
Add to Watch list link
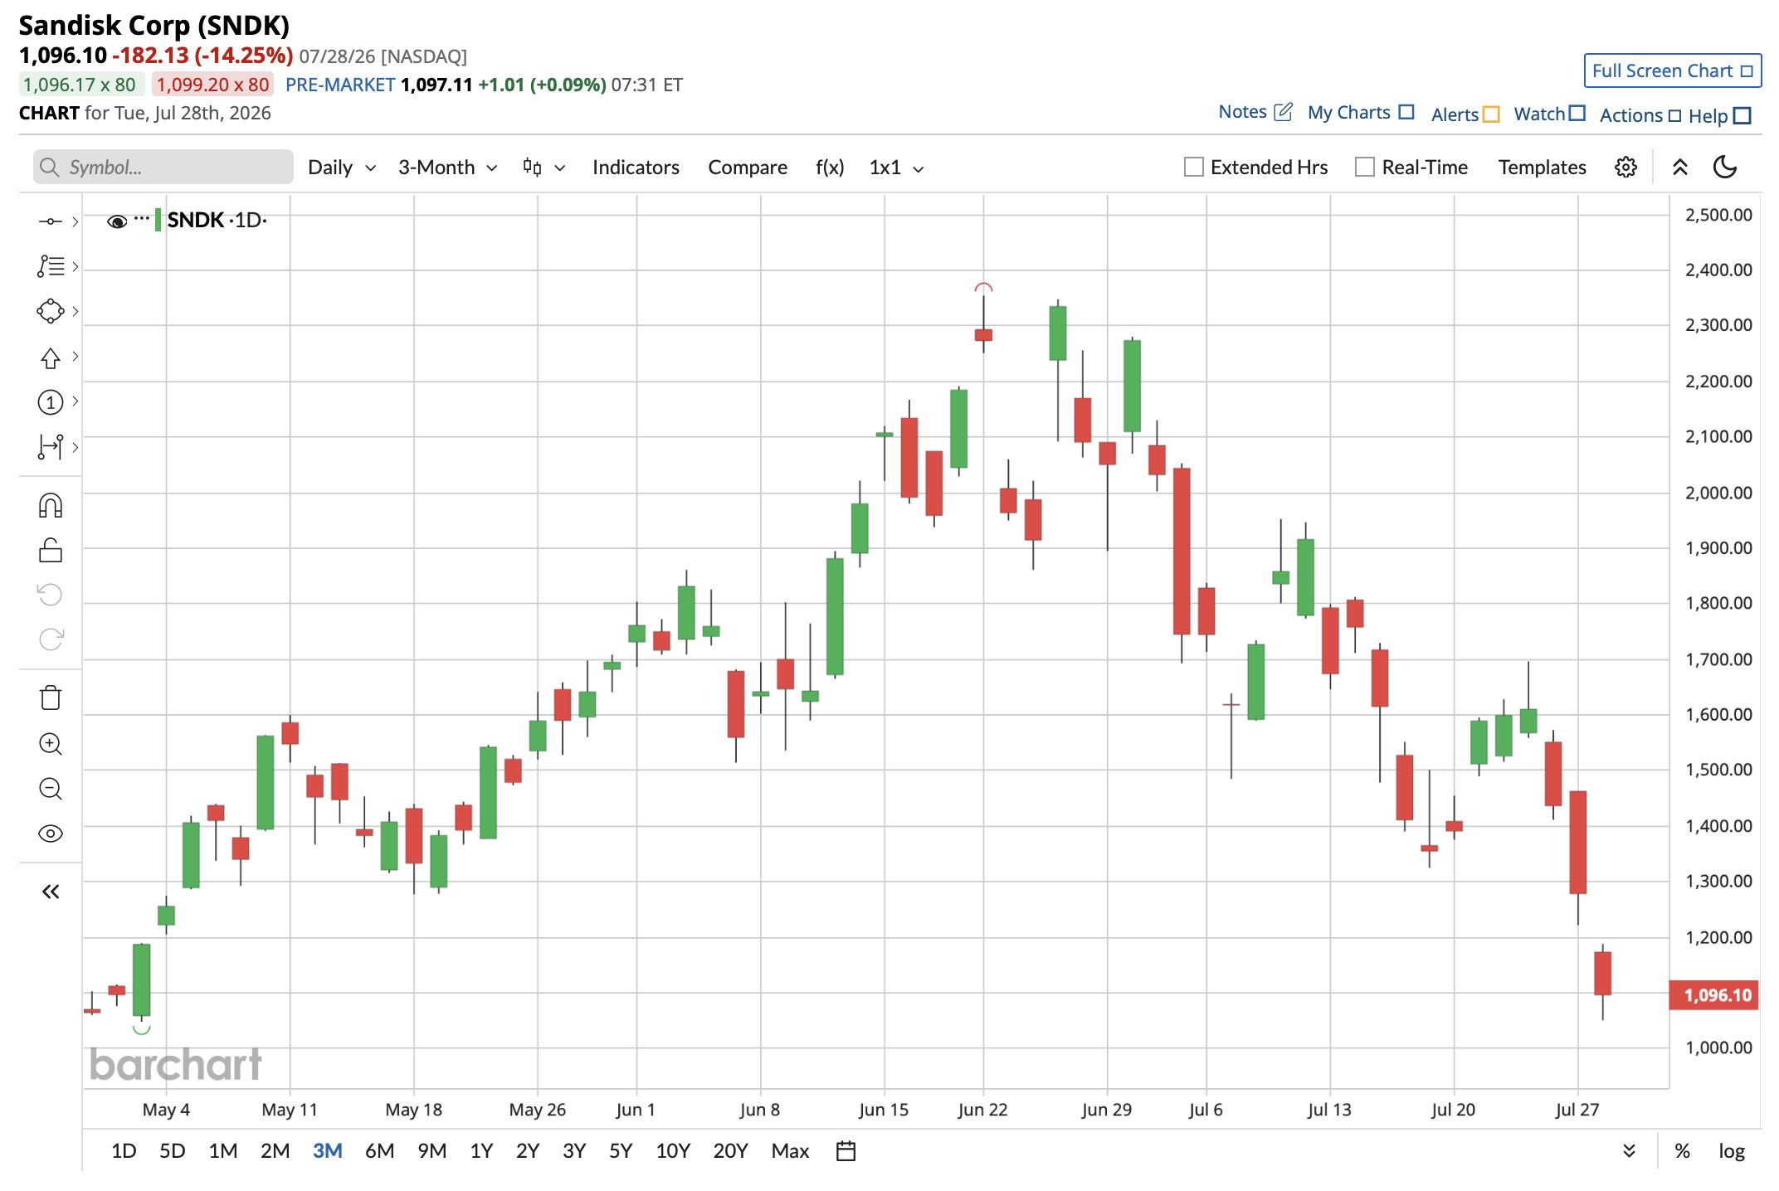(1549, 114)
